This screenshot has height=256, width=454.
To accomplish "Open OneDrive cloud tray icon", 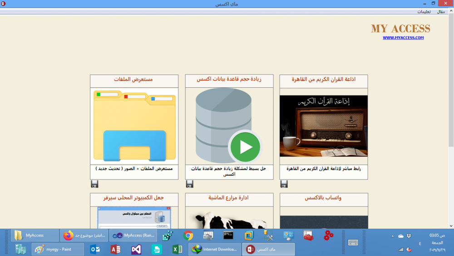I will tap(401, 236).
